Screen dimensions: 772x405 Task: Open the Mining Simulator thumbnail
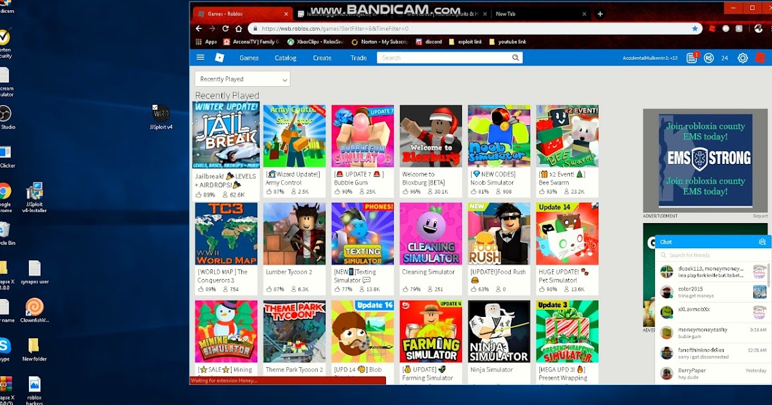pos(226,332)
